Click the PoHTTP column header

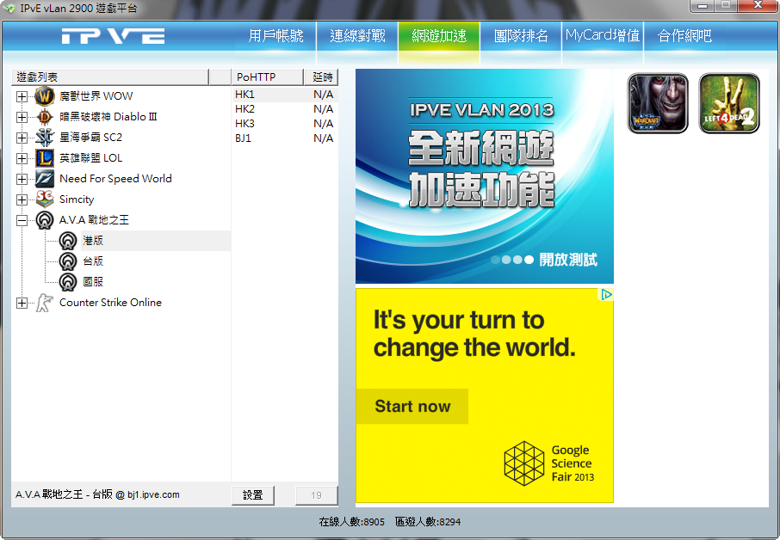click(x=268, y=77)
